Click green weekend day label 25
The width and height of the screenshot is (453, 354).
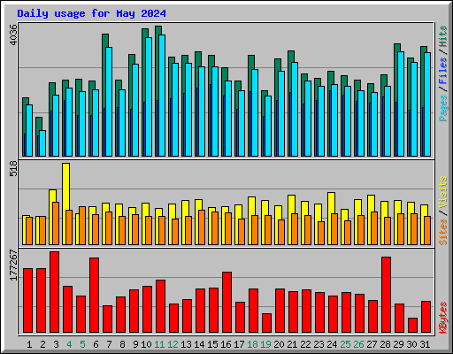coord(345,344)
